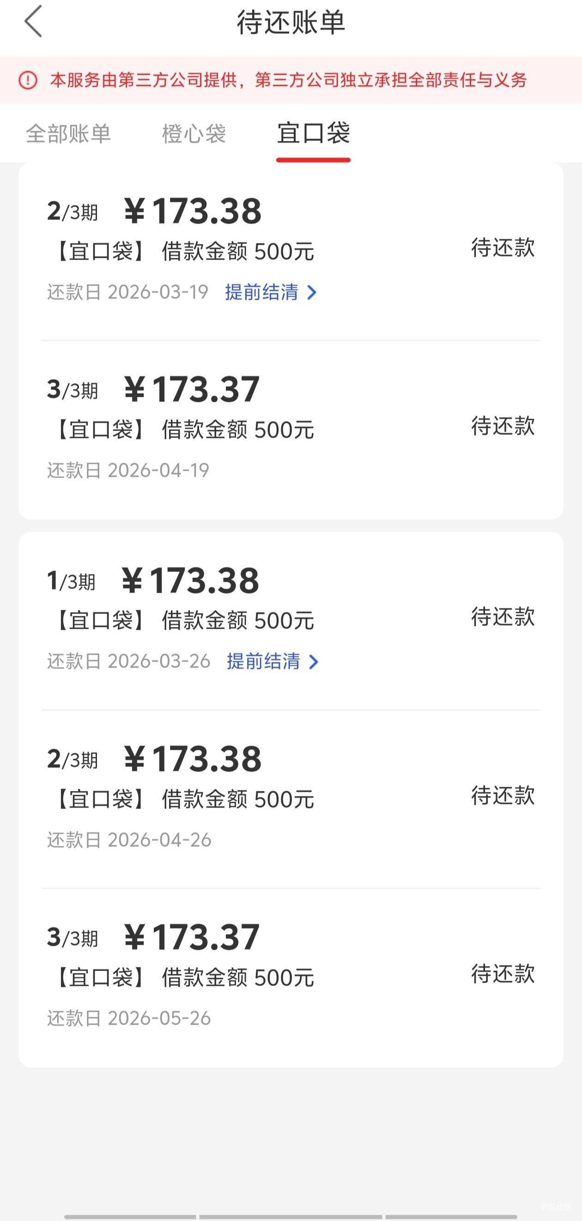Select the 宜口袋 tab
Viewport: 582px width, 1221px height.
click(313, 133)
